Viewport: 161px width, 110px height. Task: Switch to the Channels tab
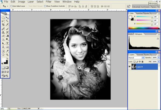click(140, 55)
